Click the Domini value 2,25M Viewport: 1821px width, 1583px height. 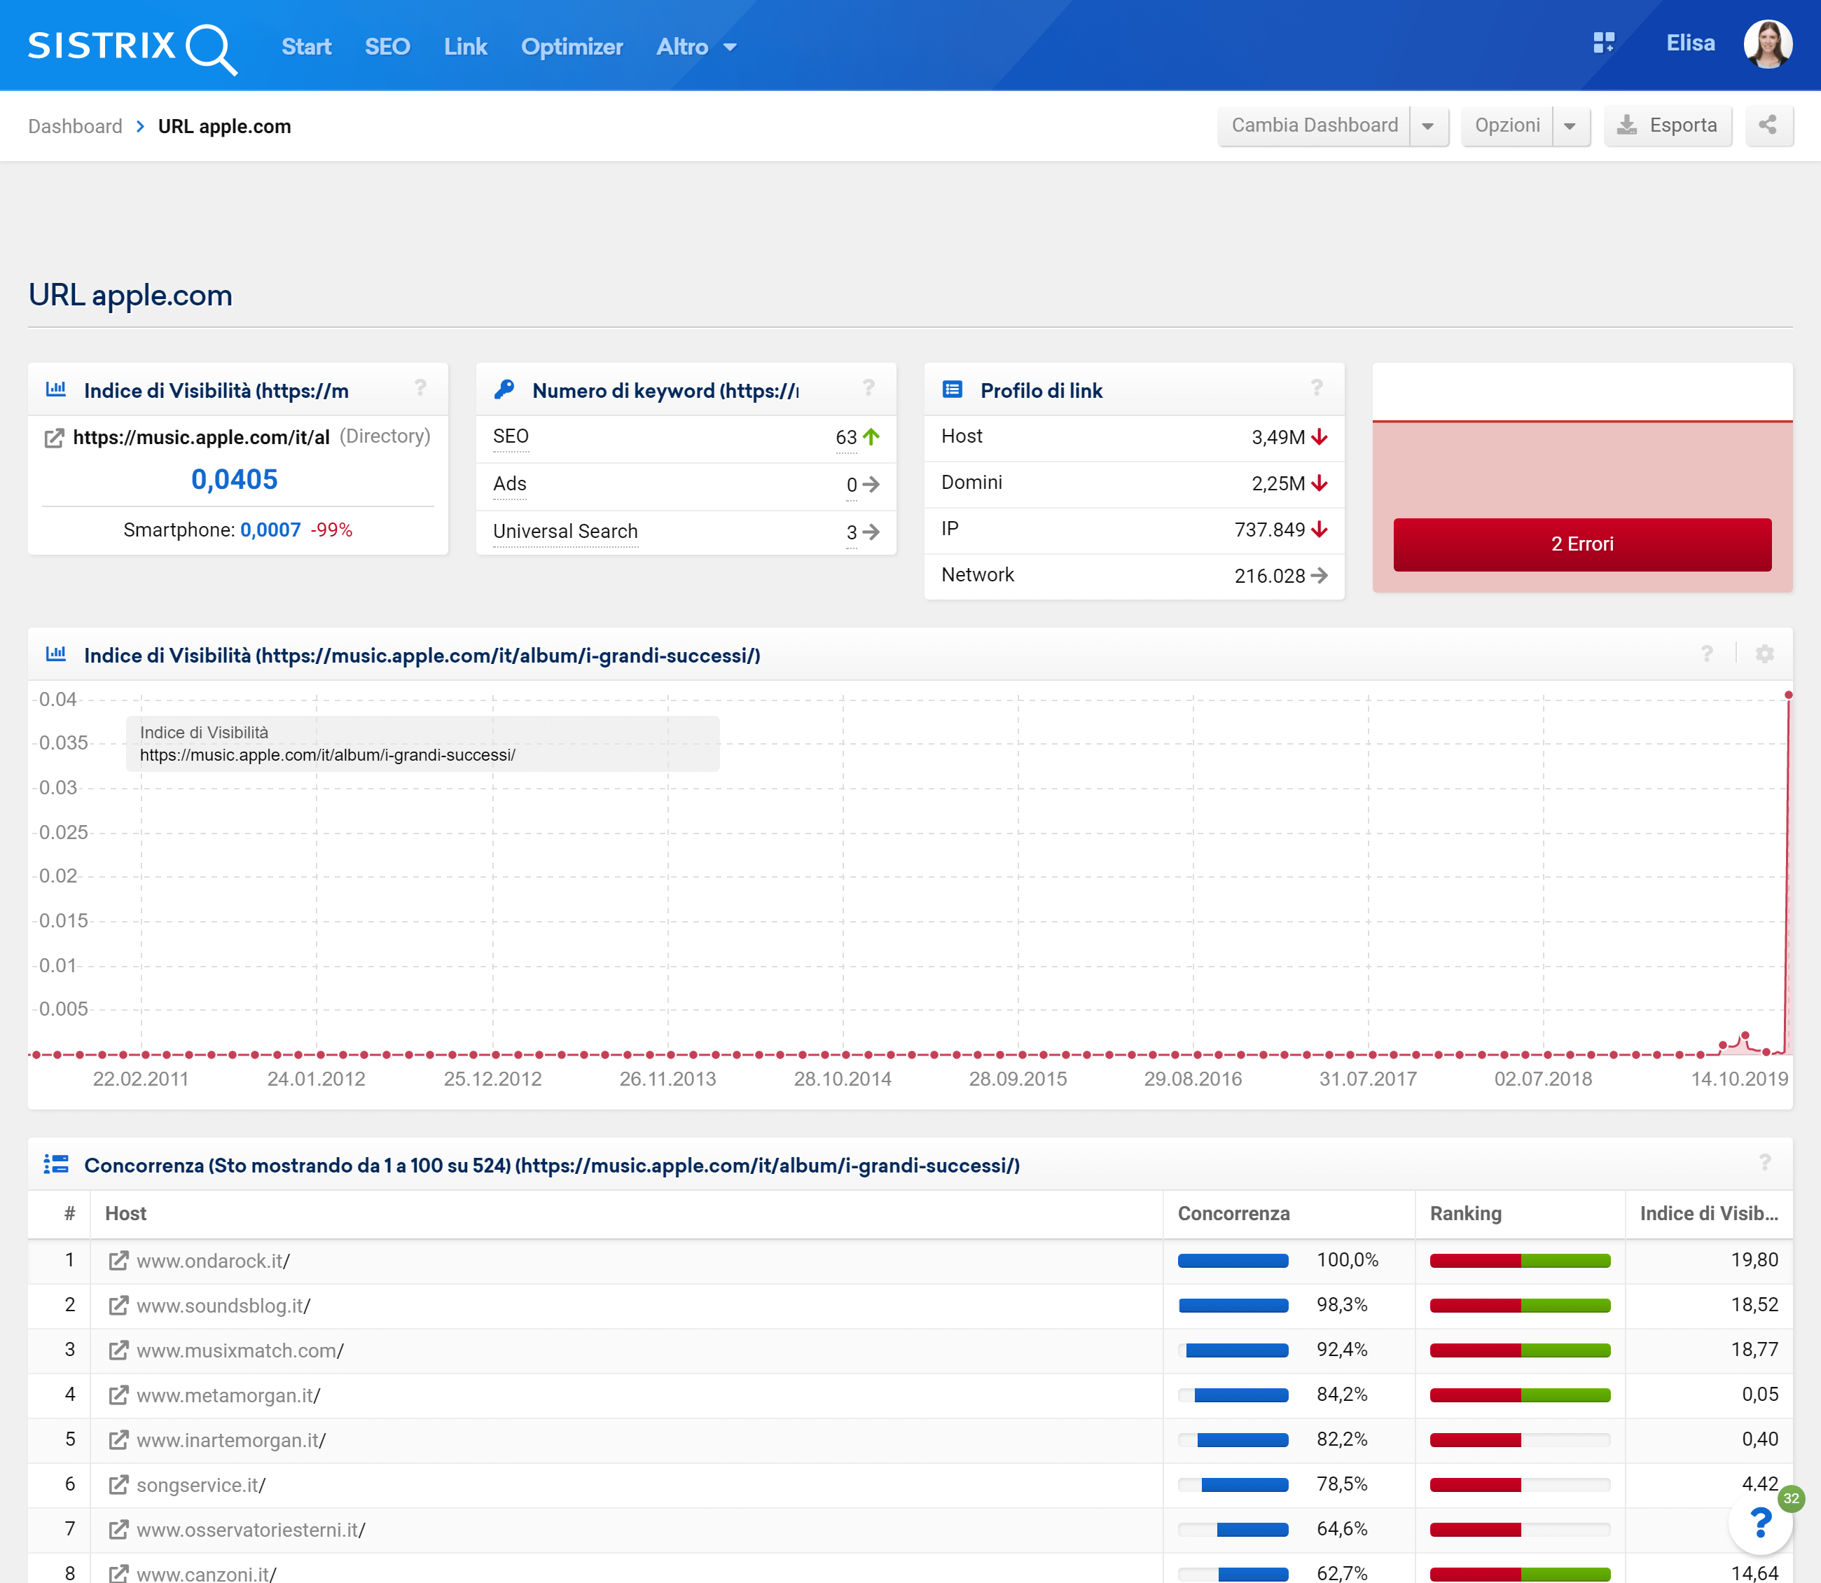tap(1278, 483)
